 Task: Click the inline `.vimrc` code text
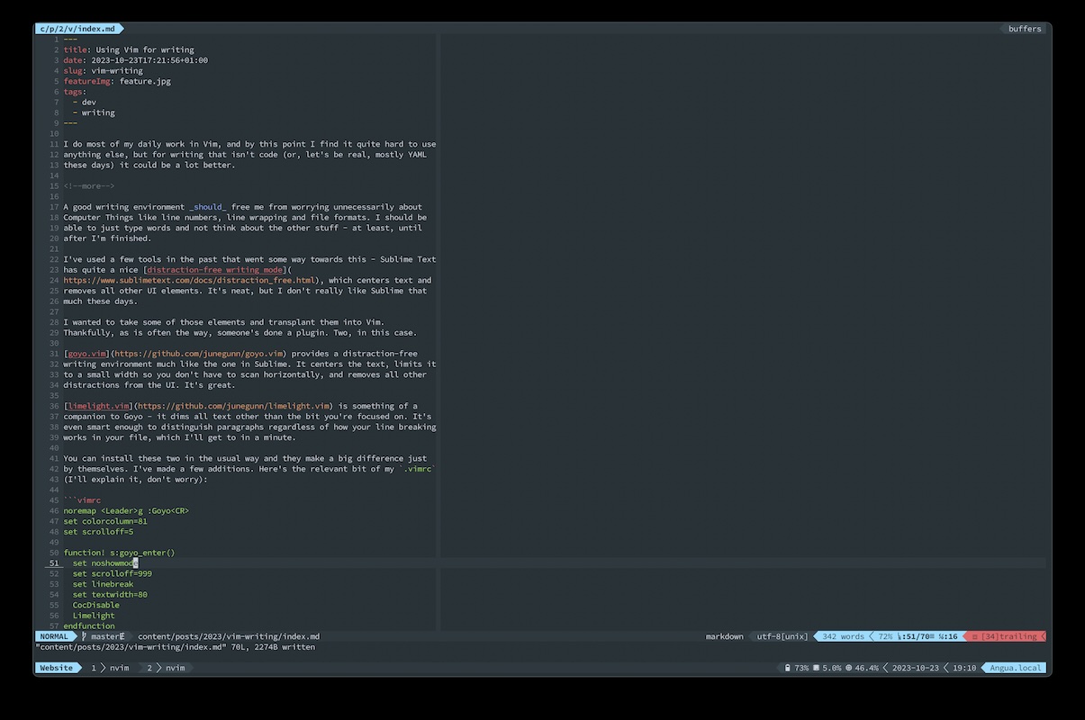coord(419,469)
